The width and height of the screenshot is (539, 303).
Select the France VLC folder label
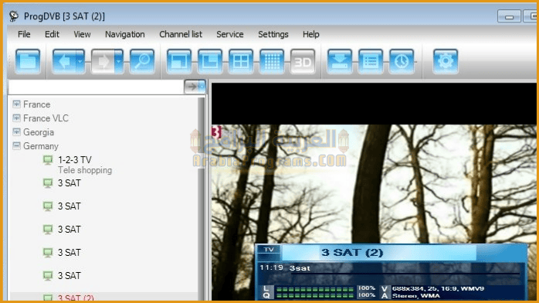46,118
